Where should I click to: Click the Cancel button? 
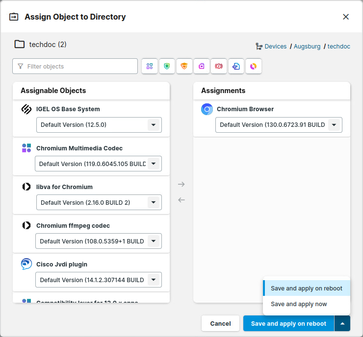click(x=220, y=324)
